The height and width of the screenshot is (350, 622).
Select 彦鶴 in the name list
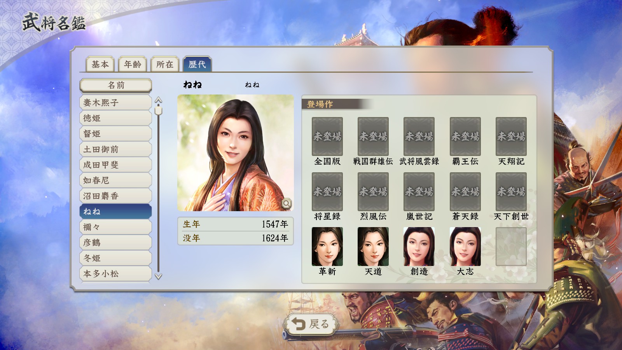click(x=115, y=243)
